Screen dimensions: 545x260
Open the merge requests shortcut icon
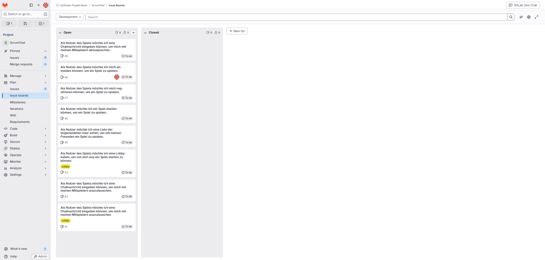pos(25,24)
